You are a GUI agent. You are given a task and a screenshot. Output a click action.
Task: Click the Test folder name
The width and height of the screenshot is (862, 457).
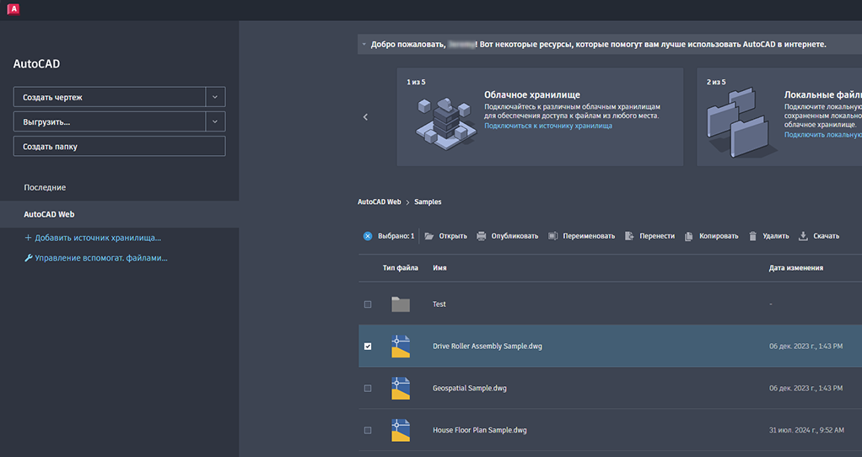click(439, 304)
